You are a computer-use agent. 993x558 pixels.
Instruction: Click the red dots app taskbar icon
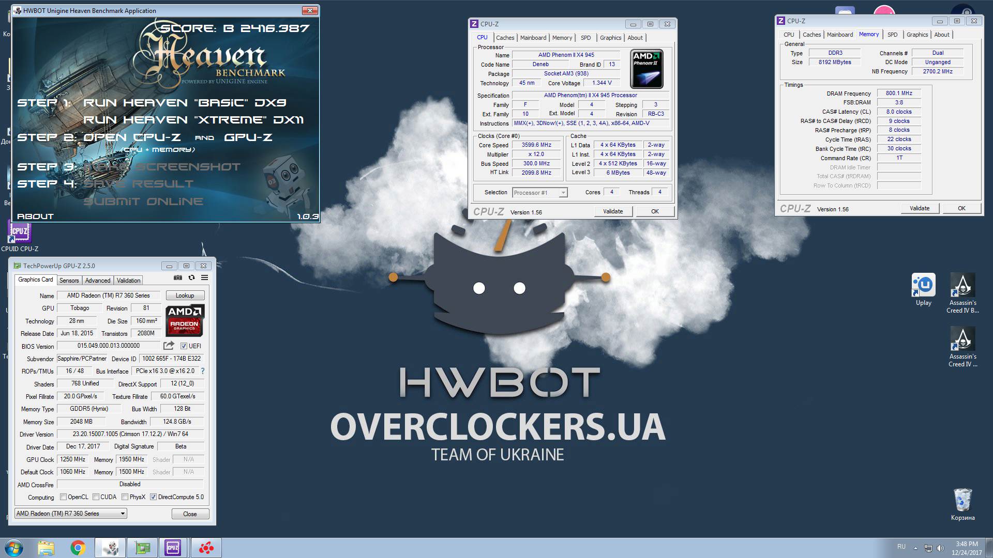click(x=206, y=548)
